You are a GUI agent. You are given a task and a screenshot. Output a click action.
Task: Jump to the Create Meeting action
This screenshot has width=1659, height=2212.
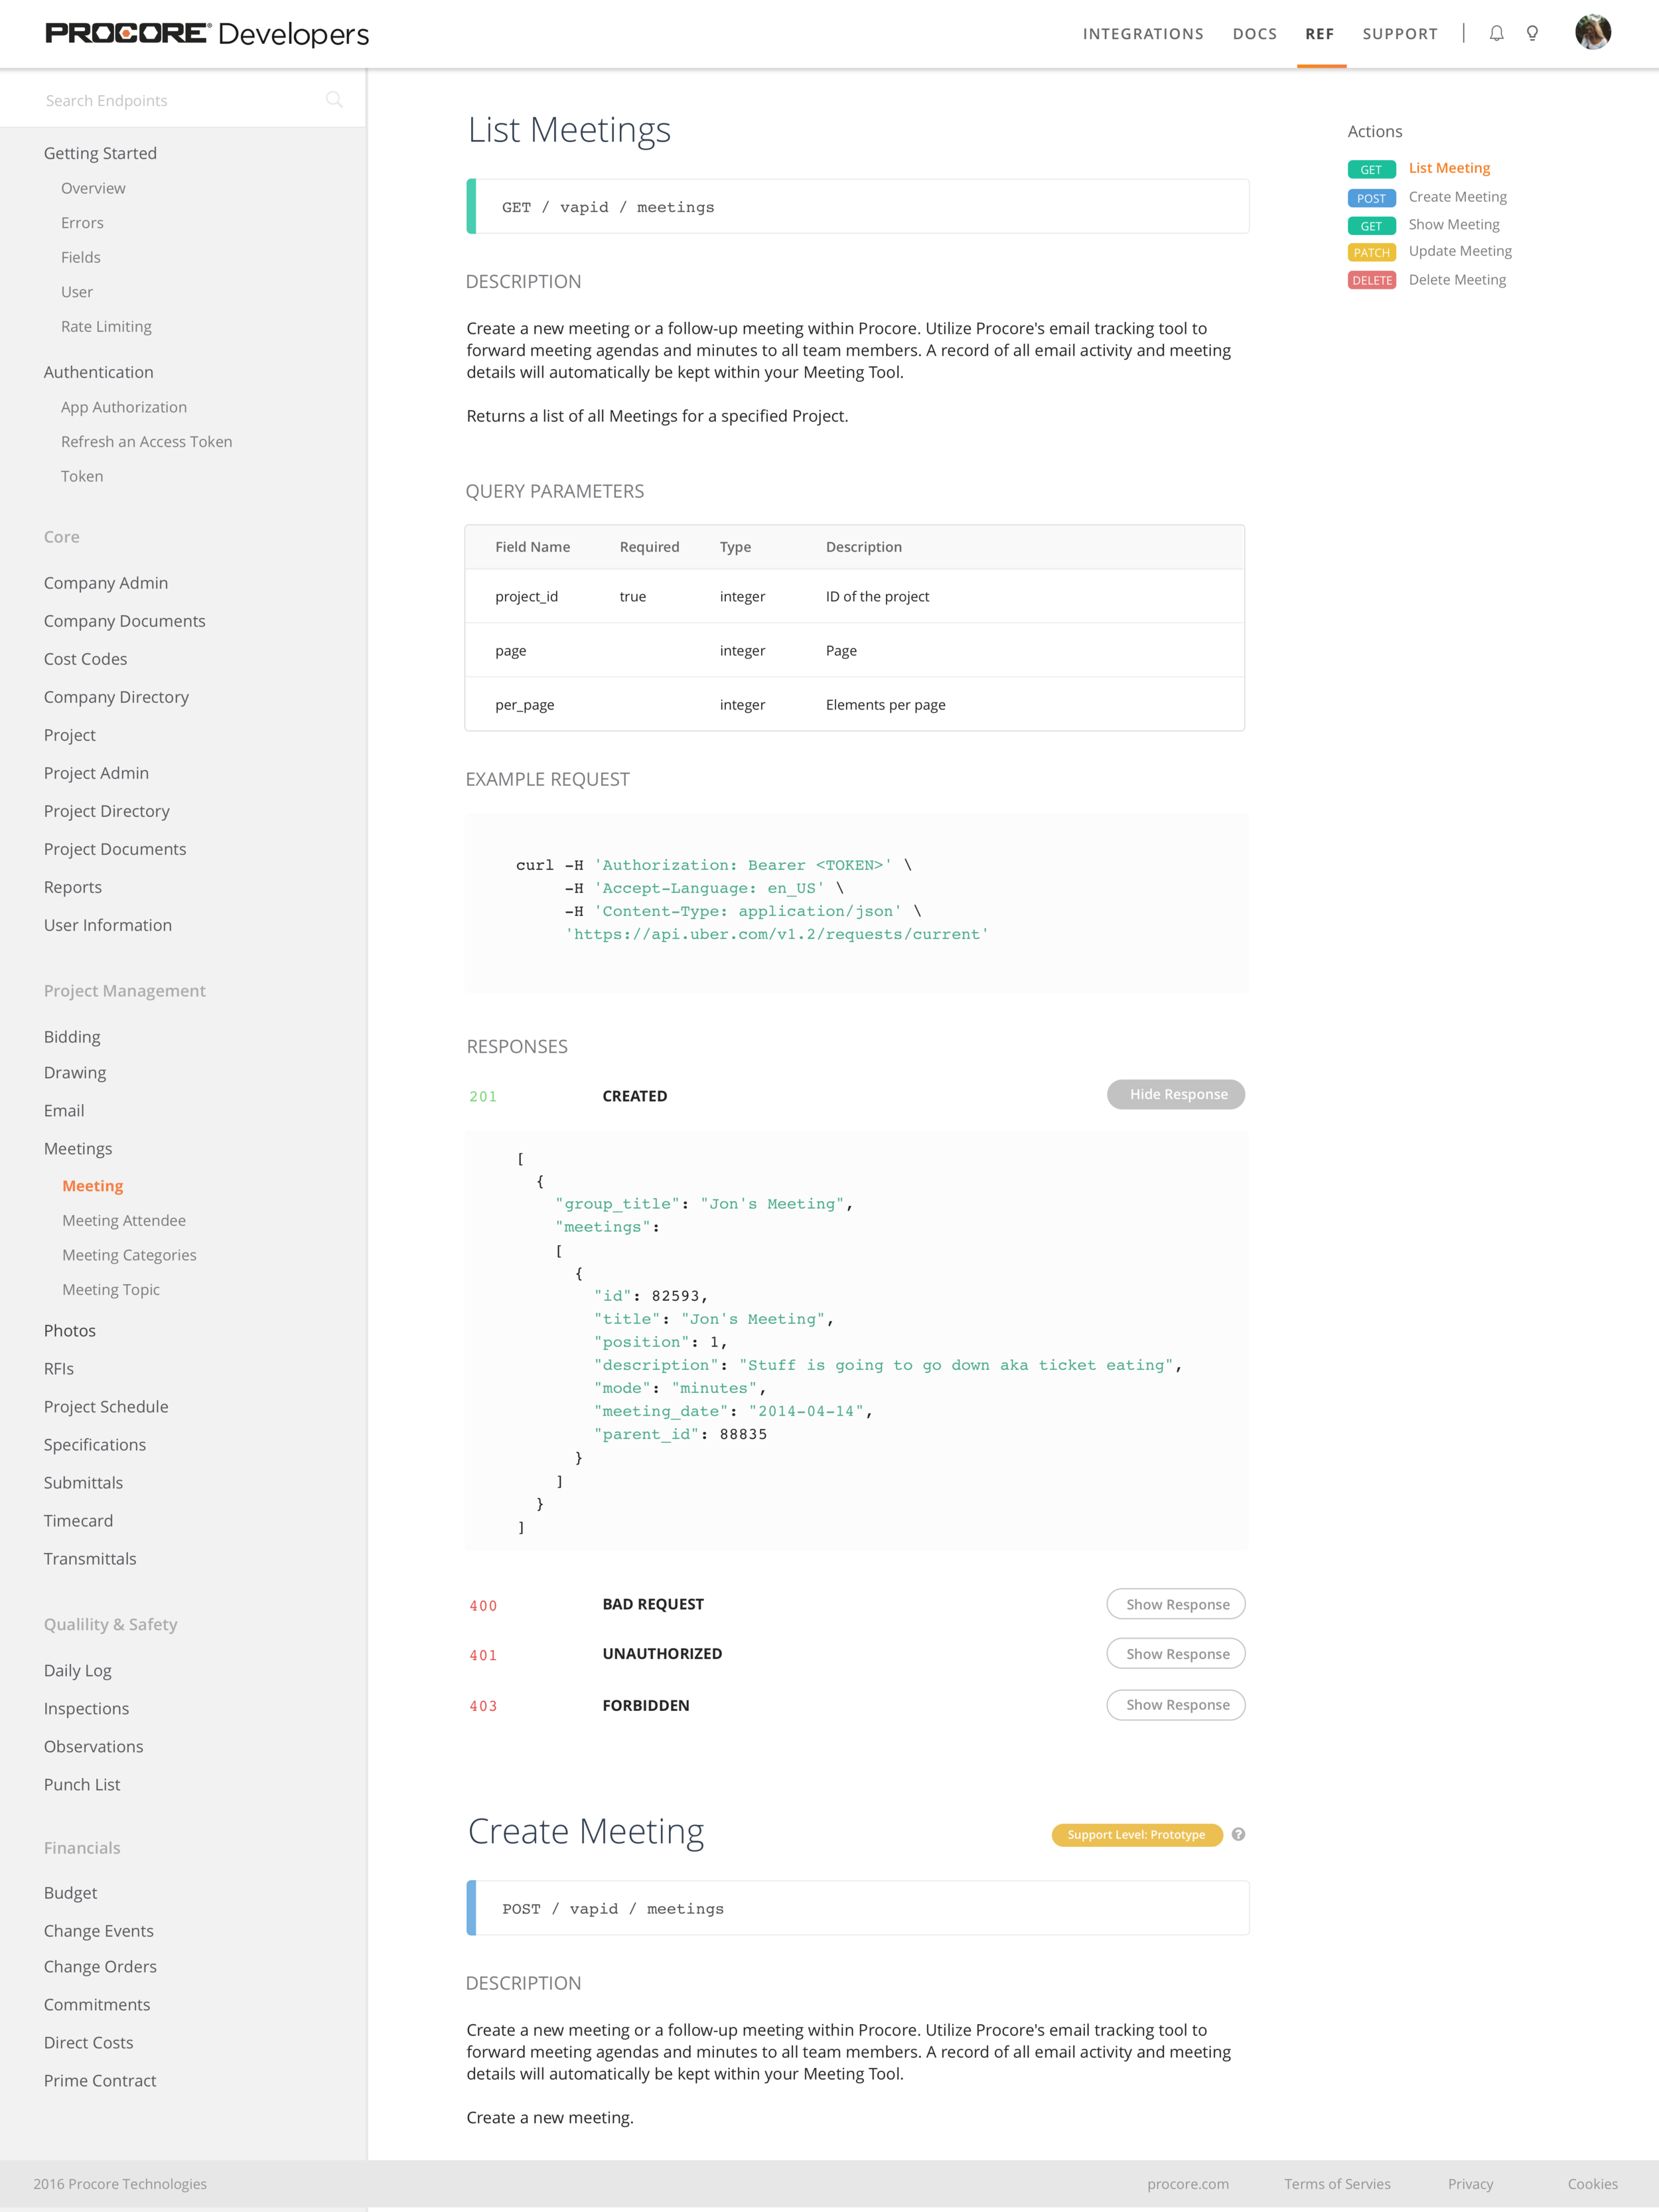pyautogui.click(x=1457, y=197)
